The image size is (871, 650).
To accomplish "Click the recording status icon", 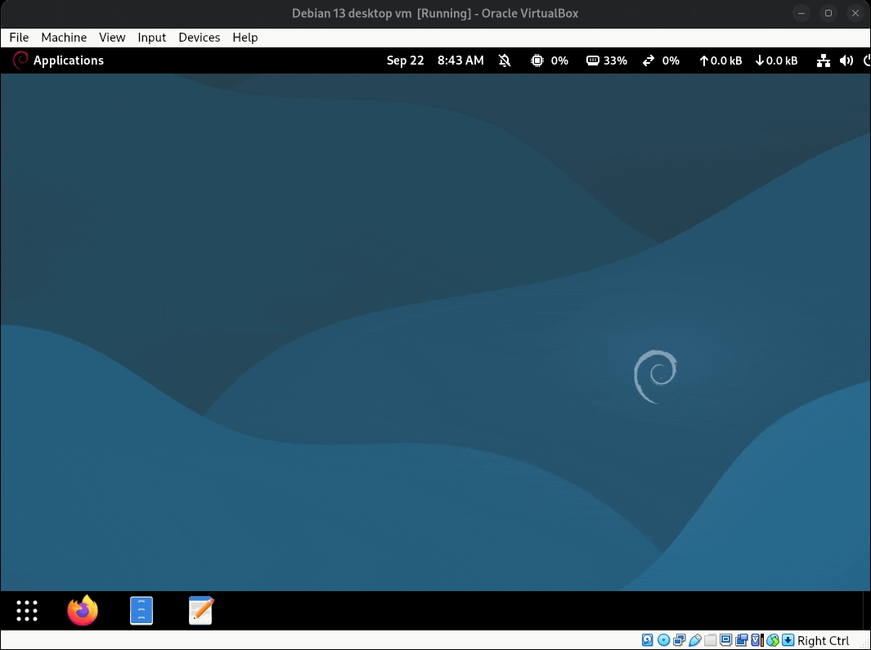I will (x=741, y=640).
